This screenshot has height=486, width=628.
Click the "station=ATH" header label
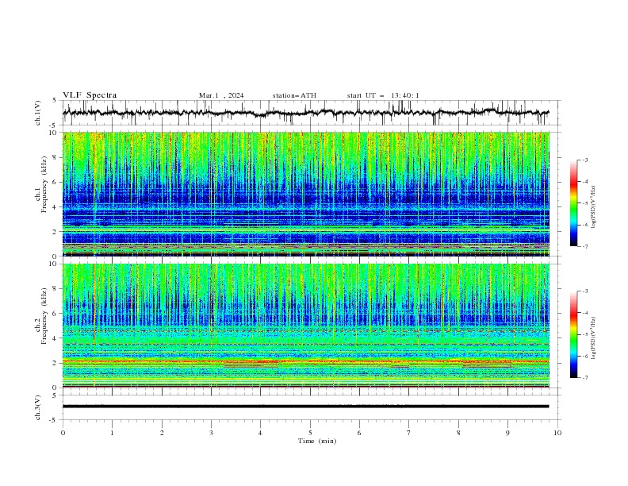click(294, 95)
